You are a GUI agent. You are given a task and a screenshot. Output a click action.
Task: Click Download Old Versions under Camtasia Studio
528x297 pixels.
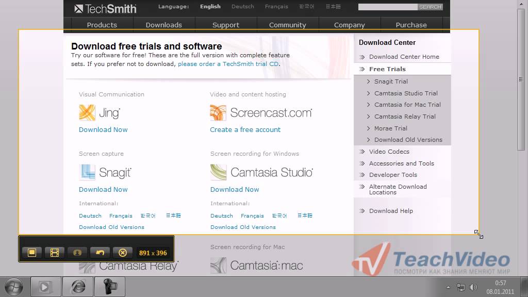click(x=243, y=227)
